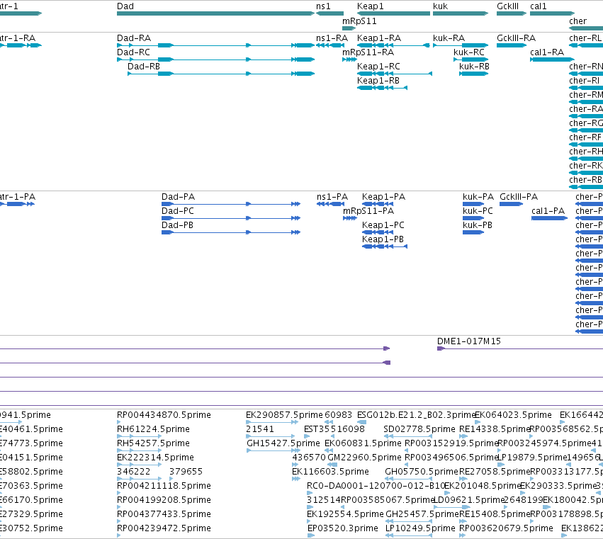Open coding sequence kuk-PB

(x=478, y=225)
